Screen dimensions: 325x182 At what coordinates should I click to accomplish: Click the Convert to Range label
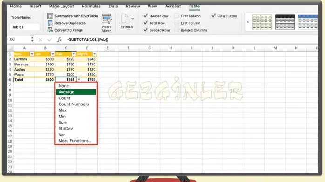68,30
